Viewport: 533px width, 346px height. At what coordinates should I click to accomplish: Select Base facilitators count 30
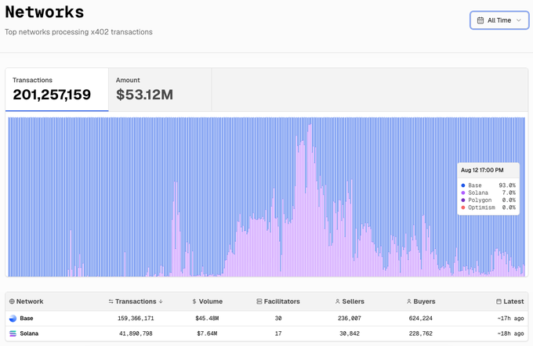278,319
